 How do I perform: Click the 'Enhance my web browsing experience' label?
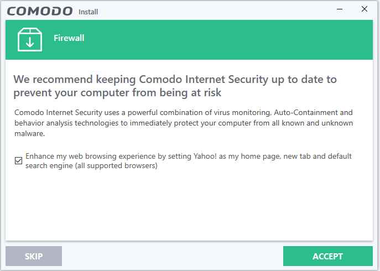[89, 157]
